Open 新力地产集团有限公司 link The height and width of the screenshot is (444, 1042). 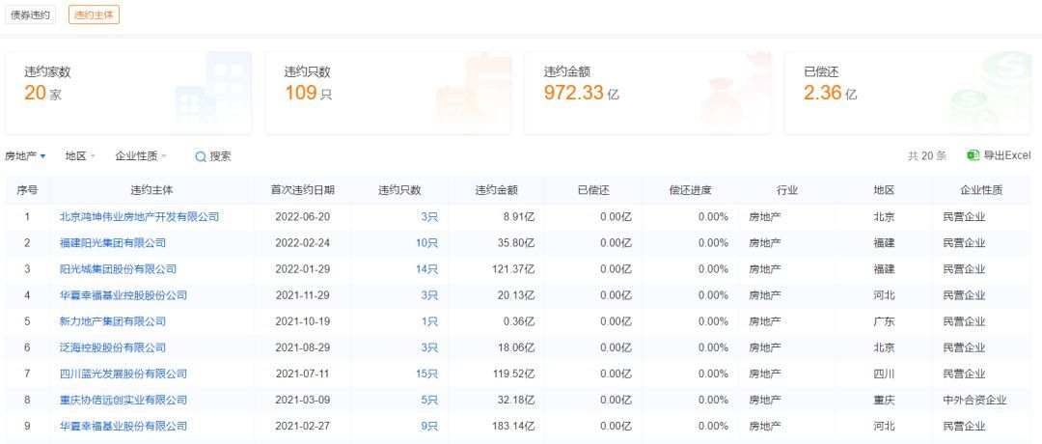click(113, 321)
